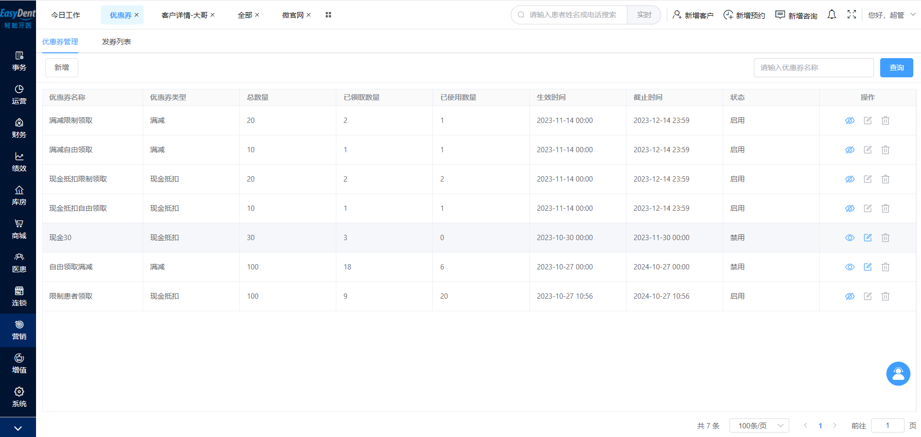This screenshot has width=921, height=437.
Task: Toggle eye status for 限制患者领取
Action: (850, 296)
